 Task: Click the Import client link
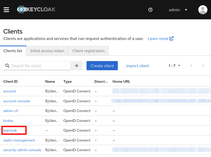(x=137, y=66)
